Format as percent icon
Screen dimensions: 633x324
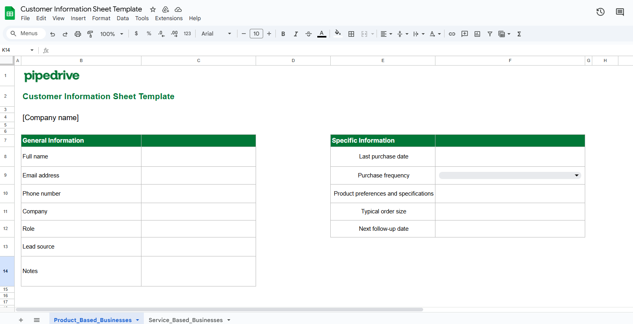pyautogui.click(x=149, y=34)
